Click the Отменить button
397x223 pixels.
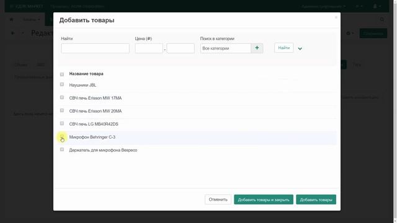(x=218, y=199)
